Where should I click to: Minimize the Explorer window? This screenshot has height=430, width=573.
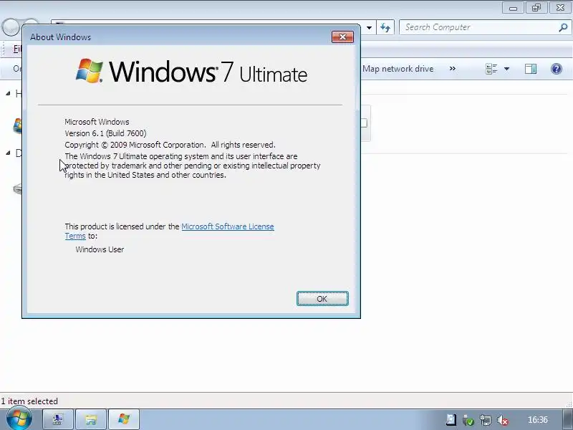point(513,8)
